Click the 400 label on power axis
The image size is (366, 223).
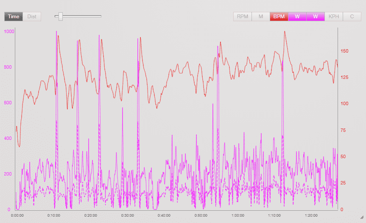point(7,138)
